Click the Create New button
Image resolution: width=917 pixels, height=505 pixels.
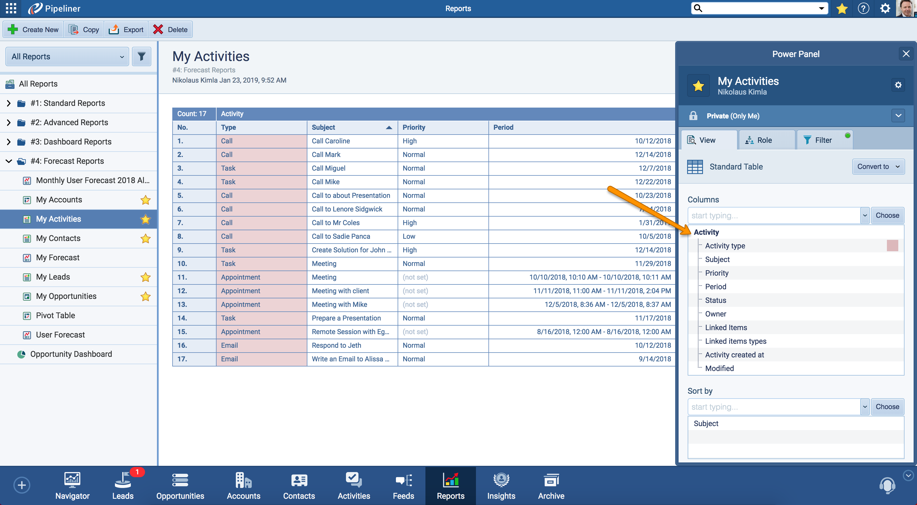(33, 29)
